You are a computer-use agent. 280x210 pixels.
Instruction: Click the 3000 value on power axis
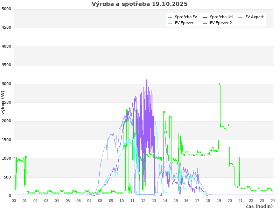[6, 84]
